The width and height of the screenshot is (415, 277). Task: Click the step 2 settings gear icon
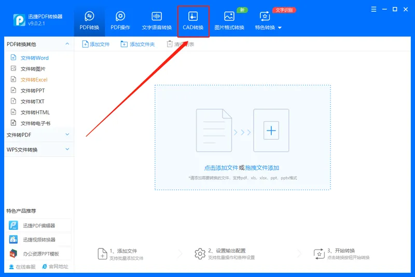(x=200, y=254)
